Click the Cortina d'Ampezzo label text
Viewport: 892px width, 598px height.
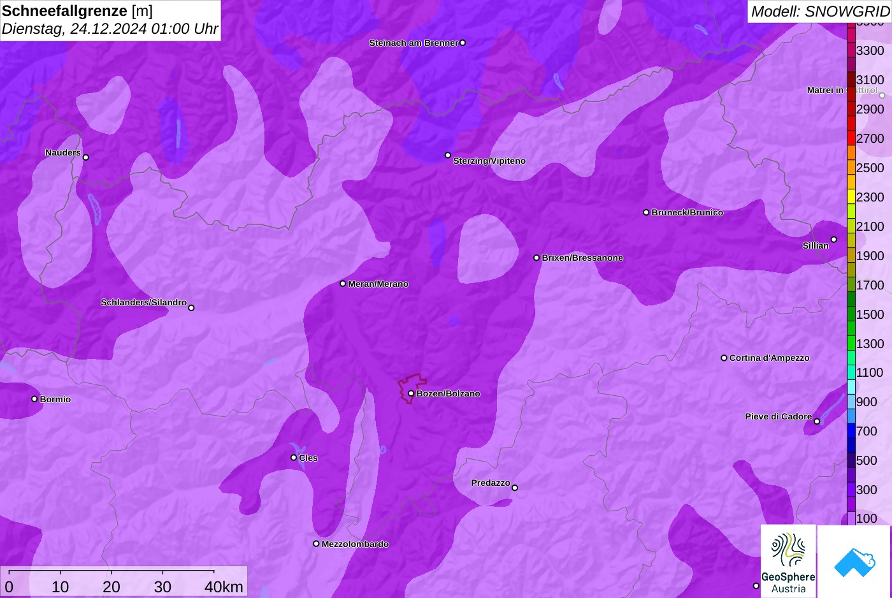(770, 358)
